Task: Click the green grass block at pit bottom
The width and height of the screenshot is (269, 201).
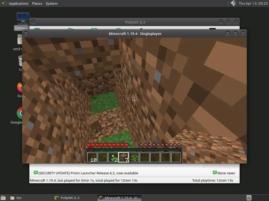Action: click(x=105, y=102)
